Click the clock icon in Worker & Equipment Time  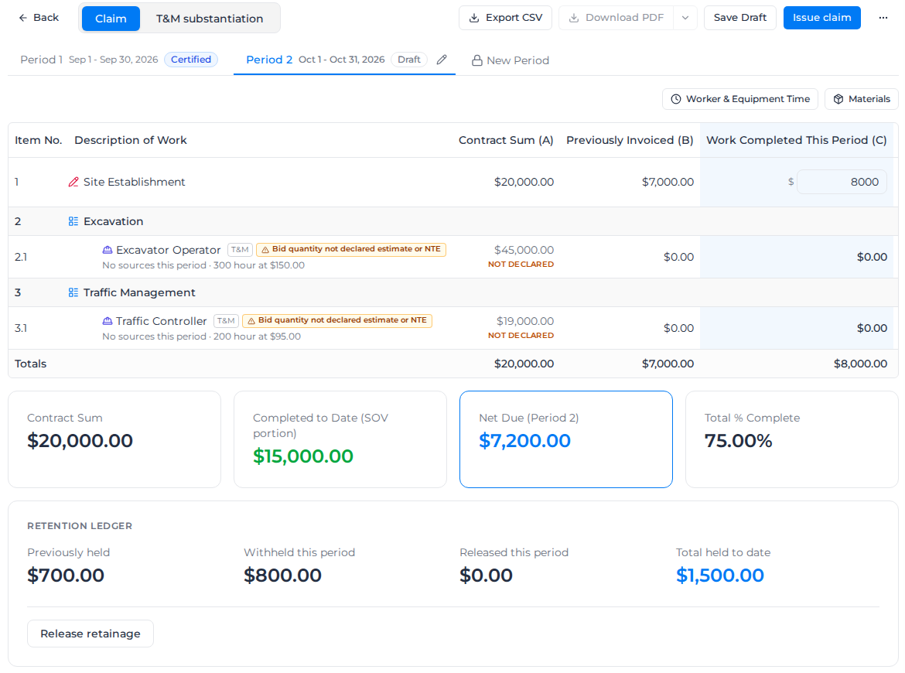coord(676,99)
